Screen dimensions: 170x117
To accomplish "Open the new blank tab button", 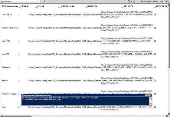I will pyautogui.click(x=42, y=2).
